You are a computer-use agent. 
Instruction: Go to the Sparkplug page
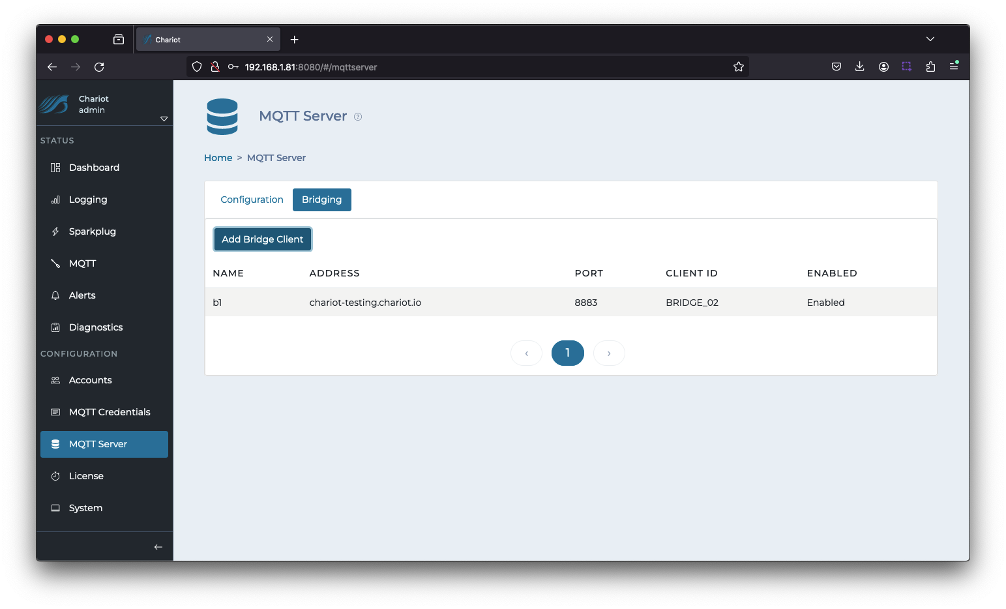pos(104,231)
